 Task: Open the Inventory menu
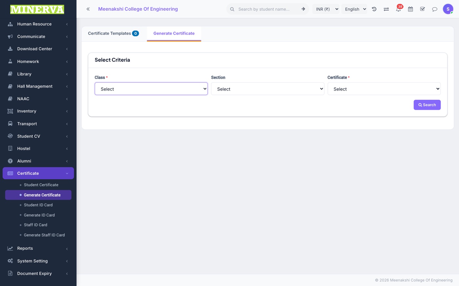[x=38, y=111]
